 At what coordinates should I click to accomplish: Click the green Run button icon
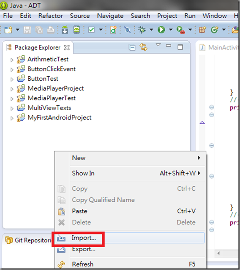click(x=161, y=30)
